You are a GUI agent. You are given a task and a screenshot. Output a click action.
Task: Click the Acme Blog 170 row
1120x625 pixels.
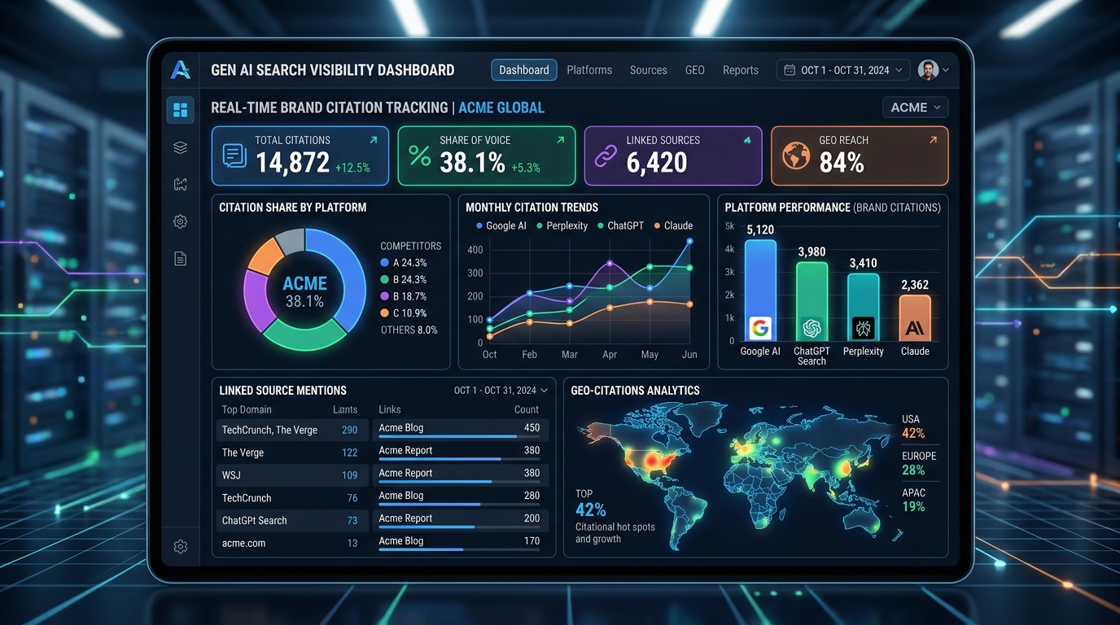click(x=461, y=543)
